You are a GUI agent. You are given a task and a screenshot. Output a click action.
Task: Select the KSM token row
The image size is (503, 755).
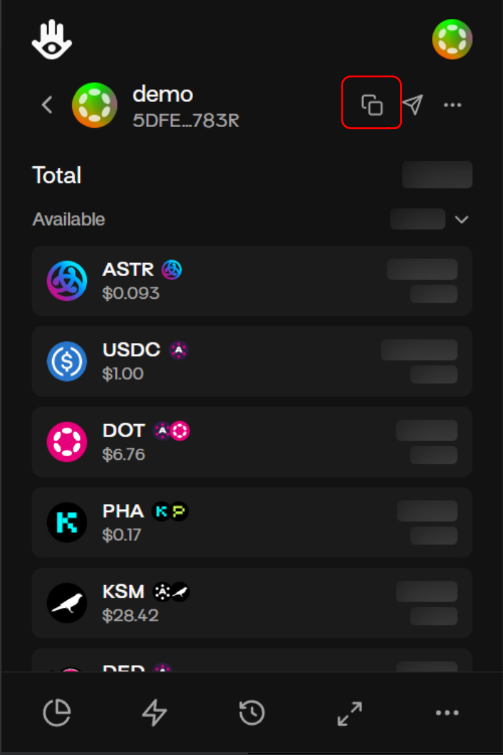(251, 603)
